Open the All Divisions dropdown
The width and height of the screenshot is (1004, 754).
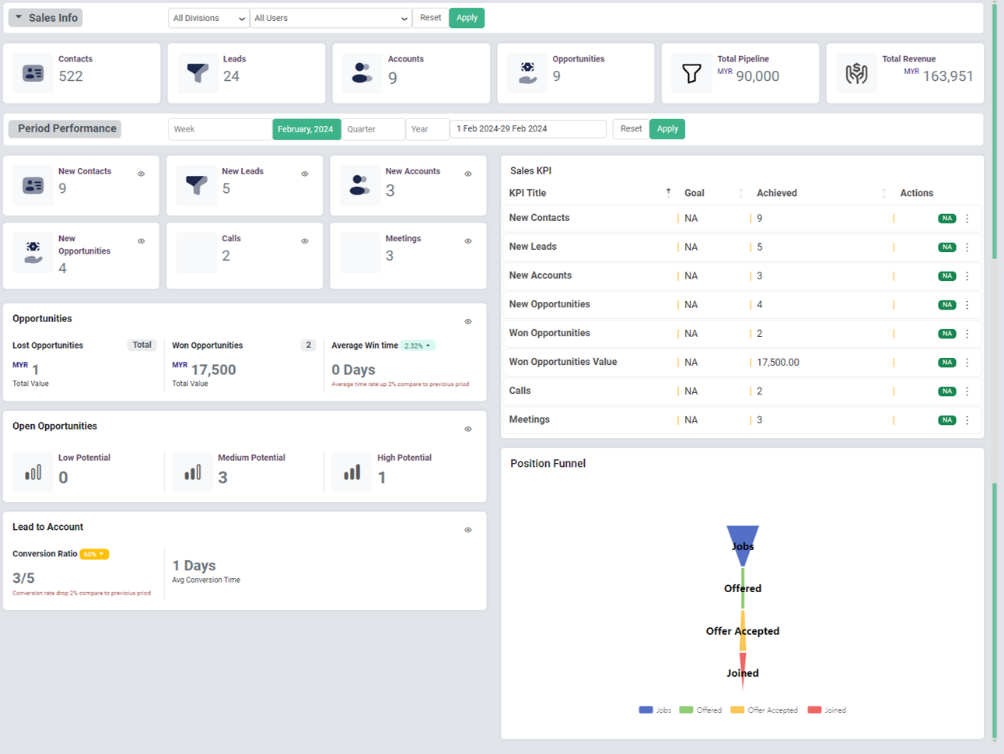(208, 18)
